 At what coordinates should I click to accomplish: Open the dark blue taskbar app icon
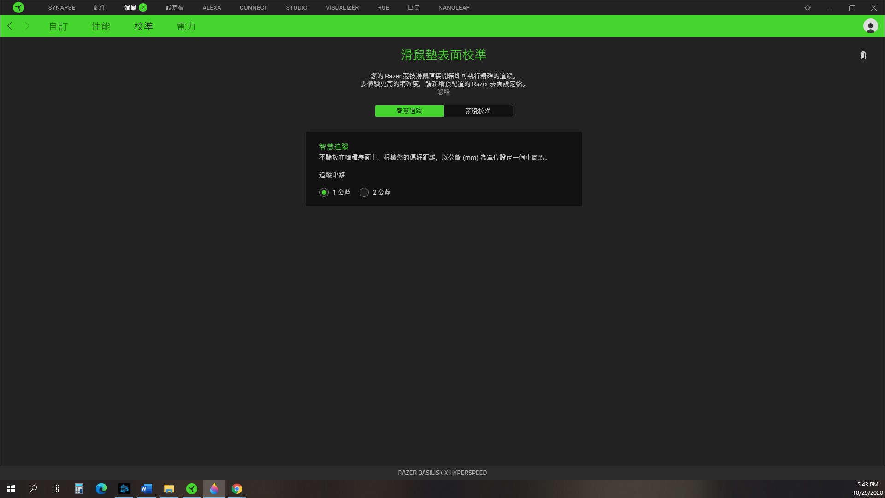pos(124,489)
